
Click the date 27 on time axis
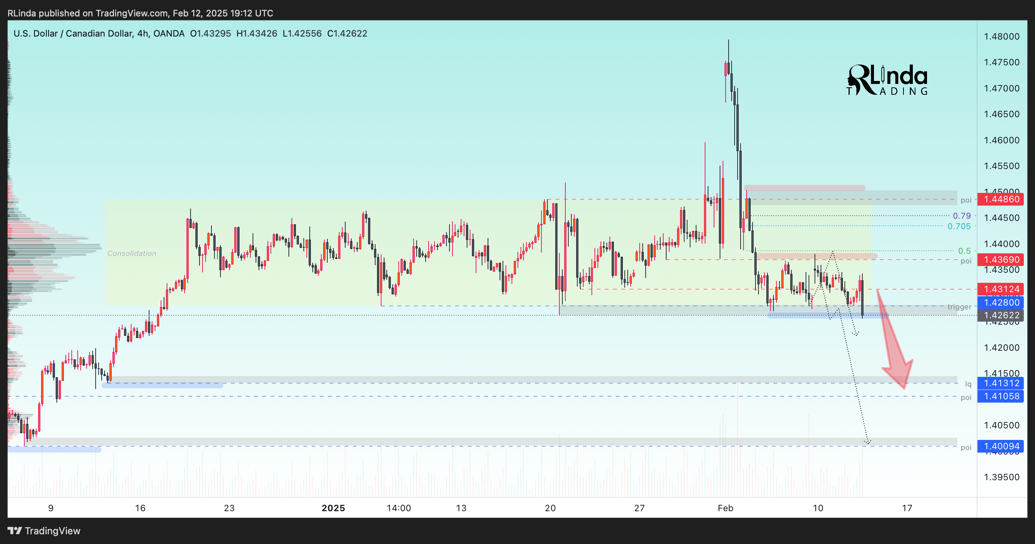[639, 508]
